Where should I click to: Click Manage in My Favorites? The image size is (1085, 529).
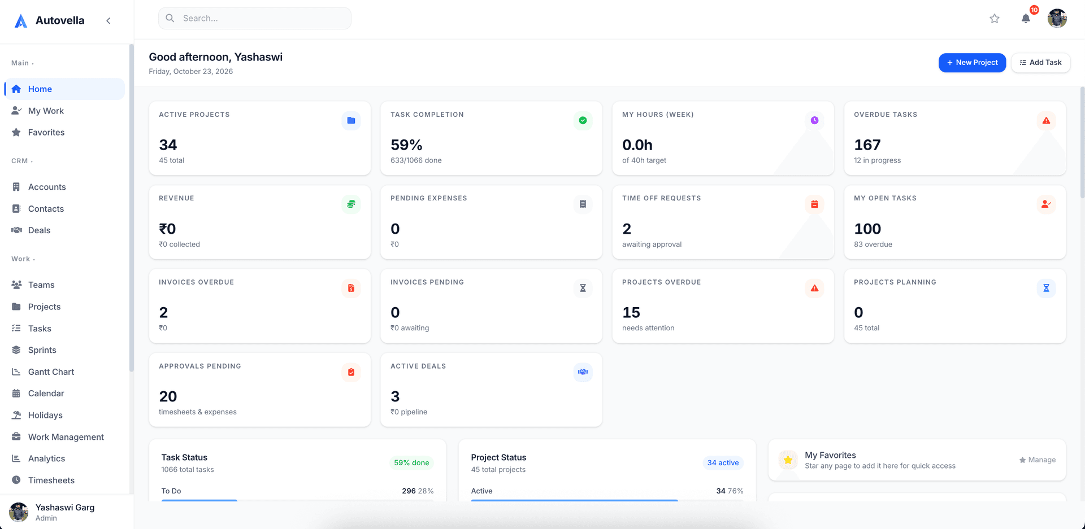click(1038, 460)
